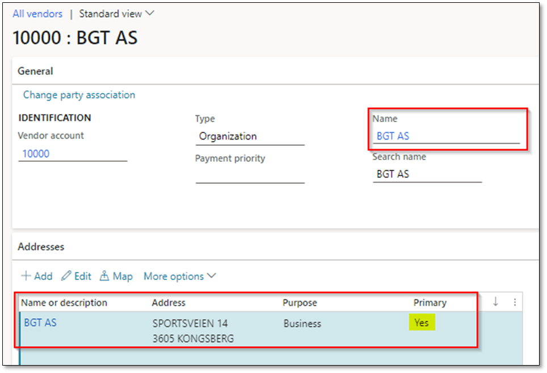Image resolution: width=547 pixels, height=373 pixels.
Task: Select the highlighted Yes primary cell
Action: coord(422,323)
